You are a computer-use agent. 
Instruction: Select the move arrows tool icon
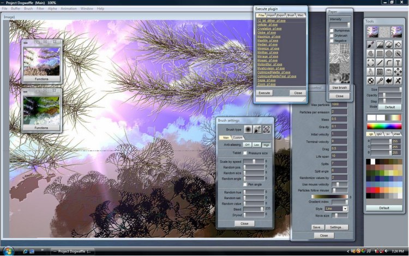pos(399,72)
